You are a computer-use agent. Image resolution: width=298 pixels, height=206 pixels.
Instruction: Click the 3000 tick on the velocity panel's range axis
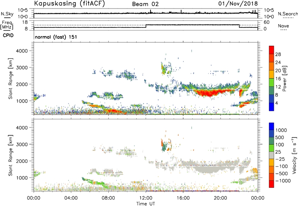22,144
